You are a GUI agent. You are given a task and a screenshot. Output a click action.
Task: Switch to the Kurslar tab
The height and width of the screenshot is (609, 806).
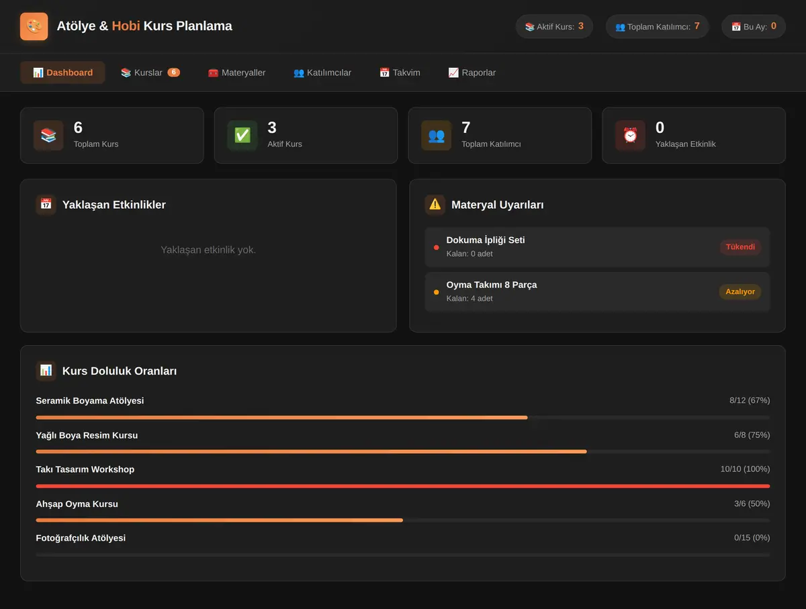[150, 73]
